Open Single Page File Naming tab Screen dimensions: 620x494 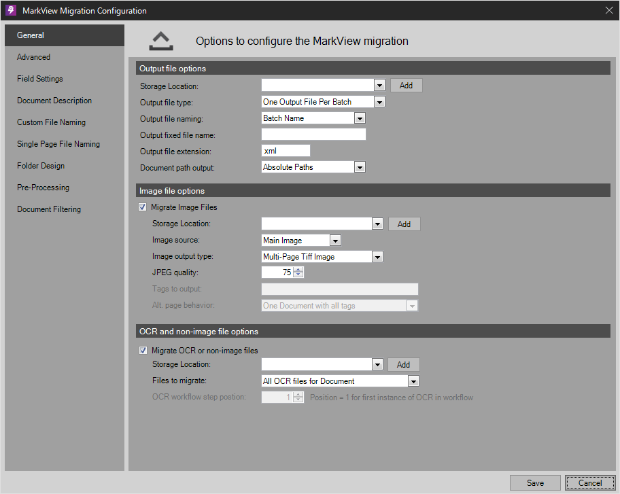[x=65, y=144]
